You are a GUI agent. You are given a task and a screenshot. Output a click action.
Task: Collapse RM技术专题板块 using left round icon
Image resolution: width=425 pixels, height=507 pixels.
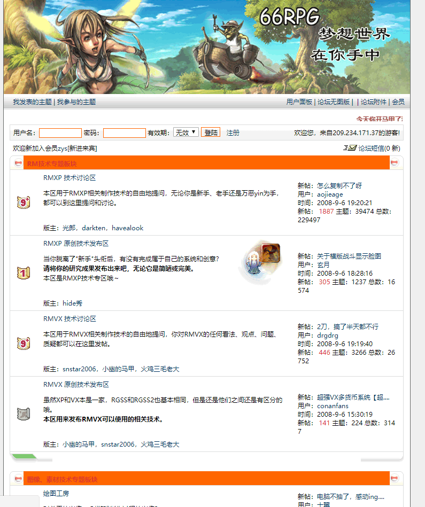(18, 163)
